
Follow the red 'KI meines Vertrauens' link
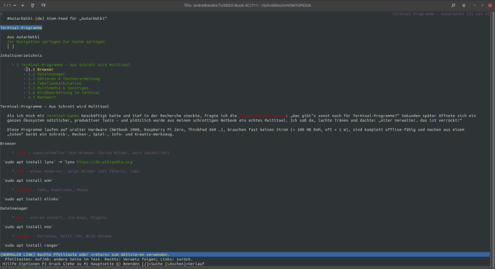(x=262, y=116)
